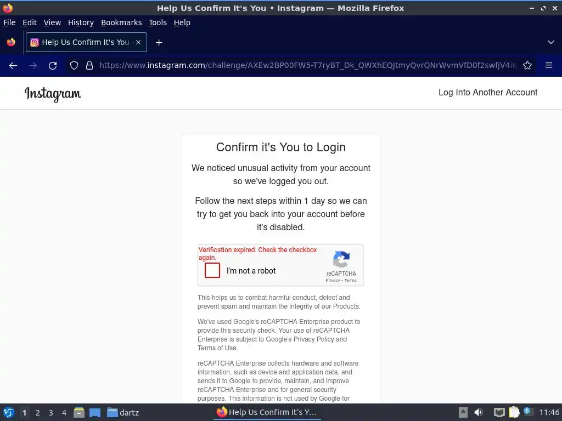This screenshot has height=421, width=562.
Task: Open the History menu
Action: 81,22
